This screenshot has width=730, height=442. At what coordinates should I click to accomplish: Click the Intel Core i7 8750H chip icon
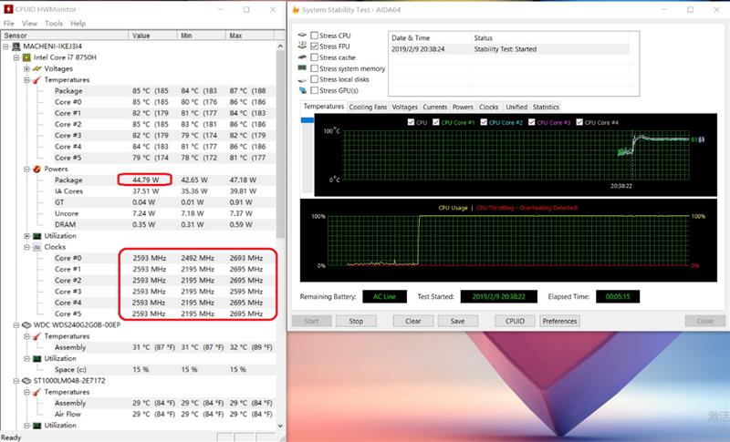pos(26,57)
